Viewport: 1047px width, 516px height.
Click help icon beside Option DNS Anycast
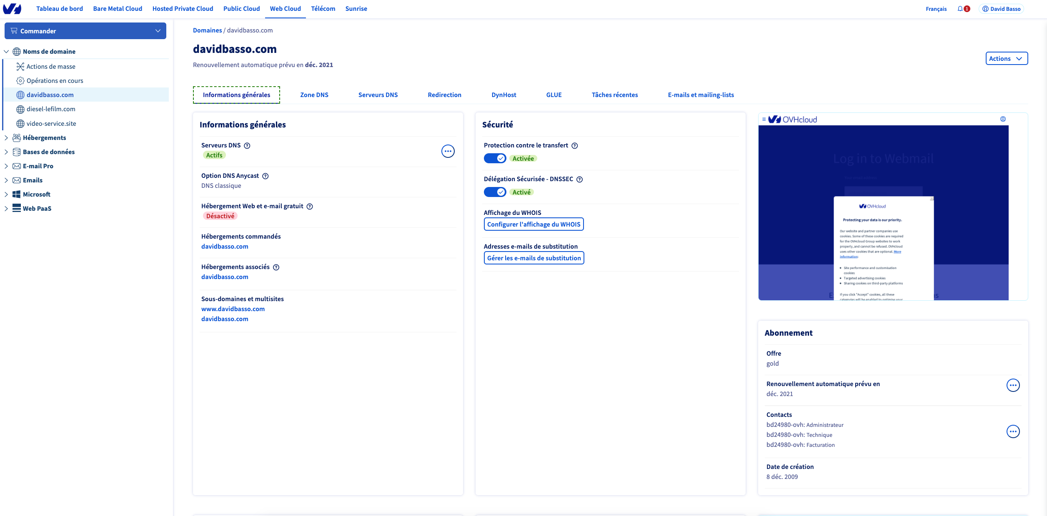click(x=266, y=176)
